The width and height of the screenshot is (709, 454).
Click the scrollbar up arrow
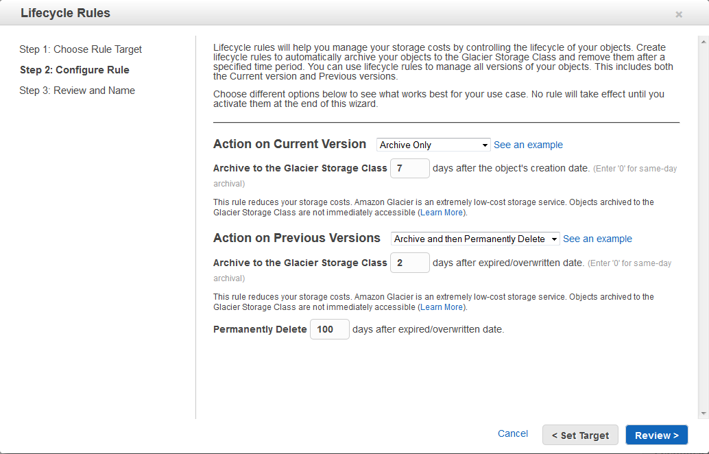tap(703, 40)
